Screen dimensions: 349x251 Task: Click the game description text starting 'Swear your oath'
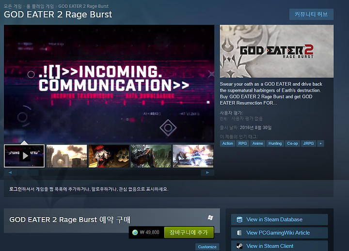pos(271,94)
